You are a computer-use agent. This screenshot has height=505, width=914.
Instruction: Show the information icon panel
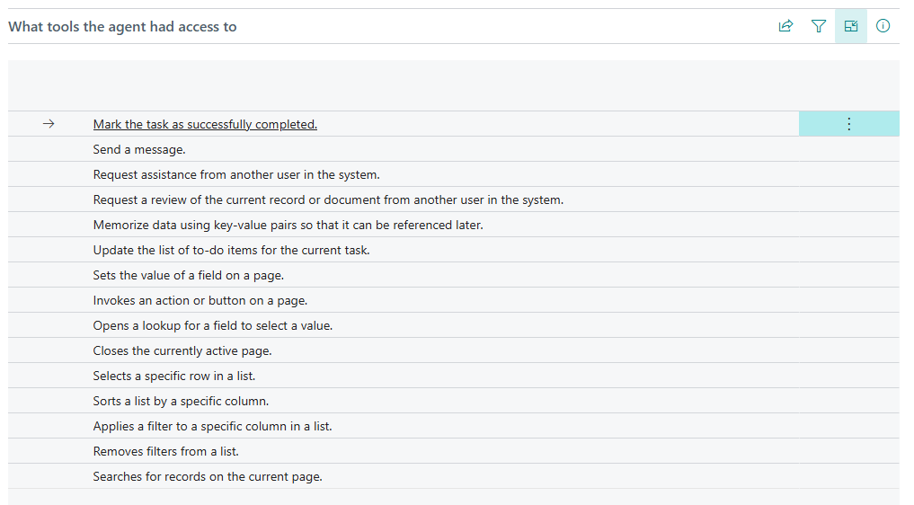point(883,27)
